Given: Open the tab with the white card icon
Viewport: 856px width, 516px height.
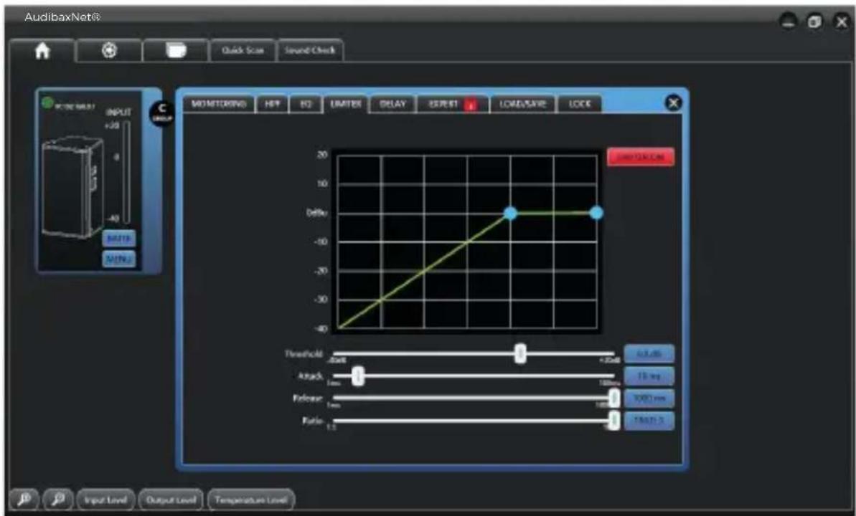Looking at the screenshot, I should tap(176, 51).
